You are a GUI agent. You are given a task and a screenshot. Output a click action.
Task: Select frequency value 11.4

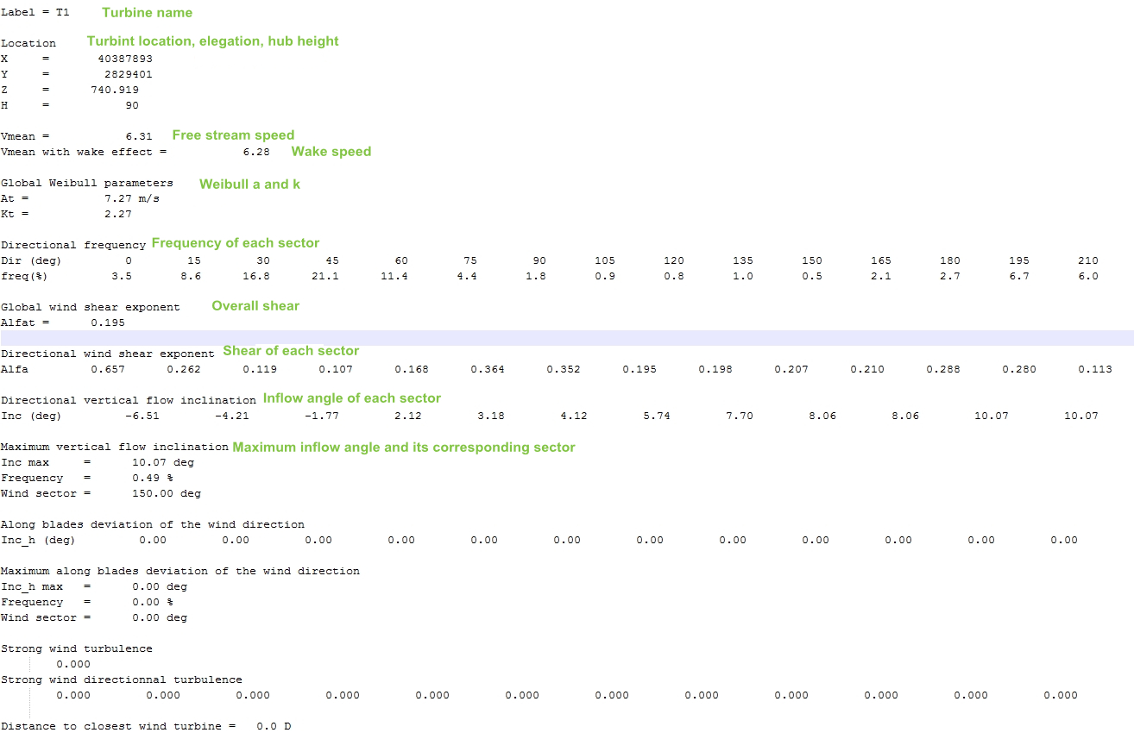point(394,276)
